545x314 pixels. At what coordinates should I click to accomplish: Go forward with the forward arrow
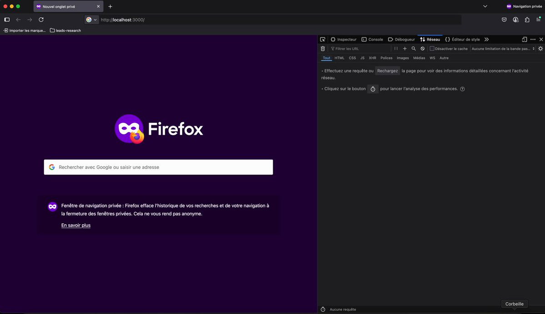(x=30, y=20)
